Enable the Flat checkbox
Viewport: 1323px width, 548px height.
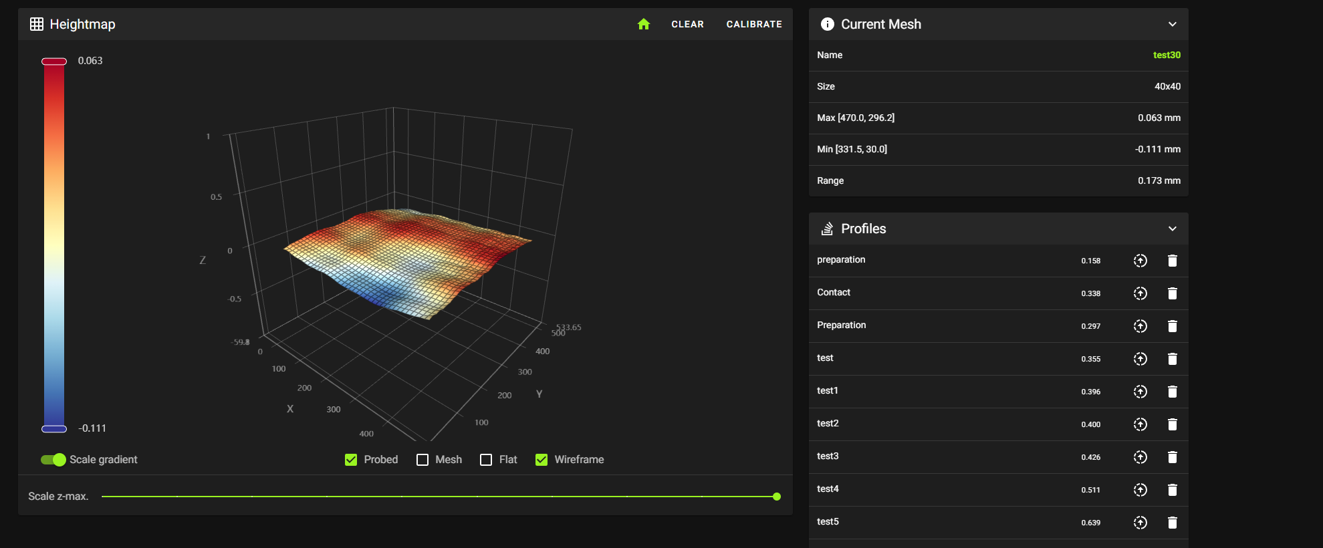click(486, 460)
